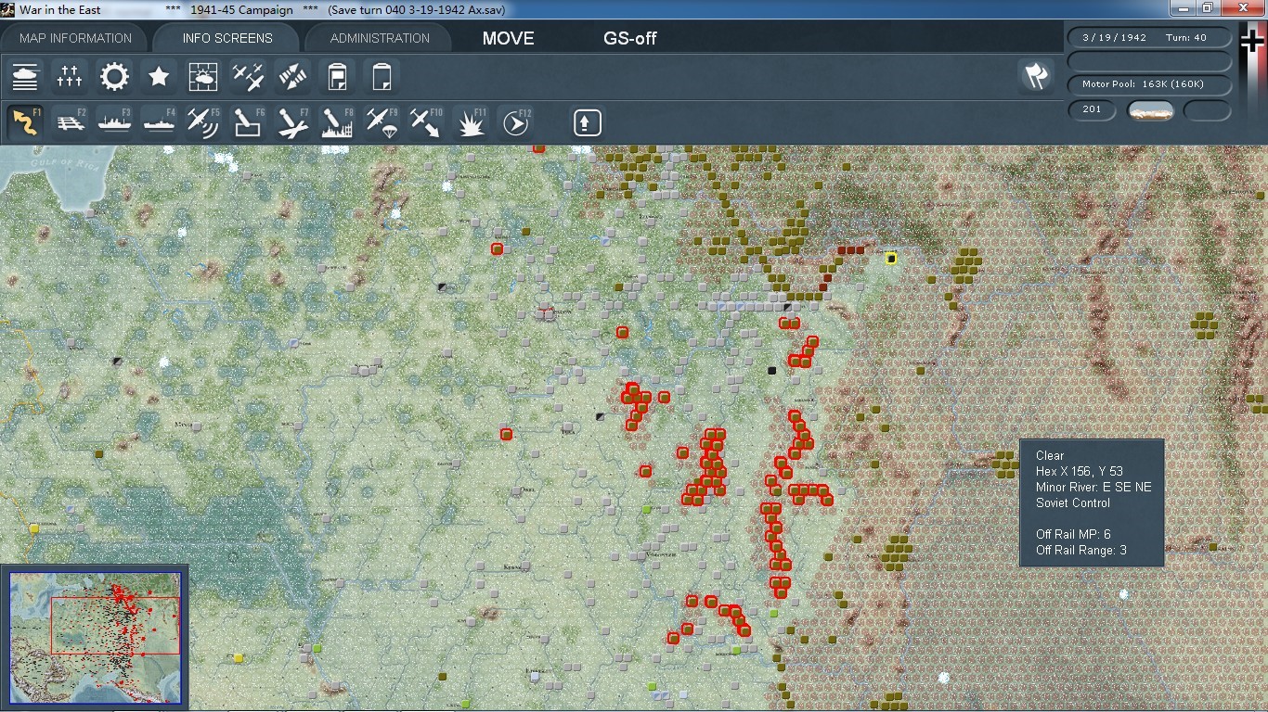Click the two flags icon
Screen dimensions: 1268x712
tap(1036, 76)
